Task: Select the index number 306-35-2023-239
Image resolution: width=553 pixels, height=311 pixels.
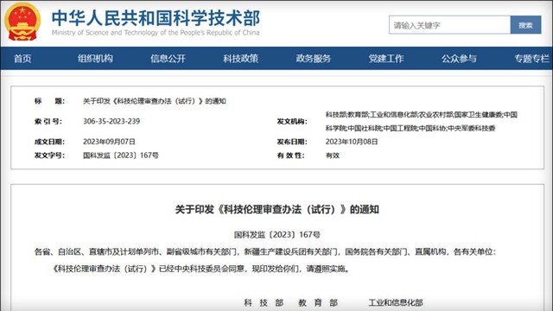Action: point(111,121)
